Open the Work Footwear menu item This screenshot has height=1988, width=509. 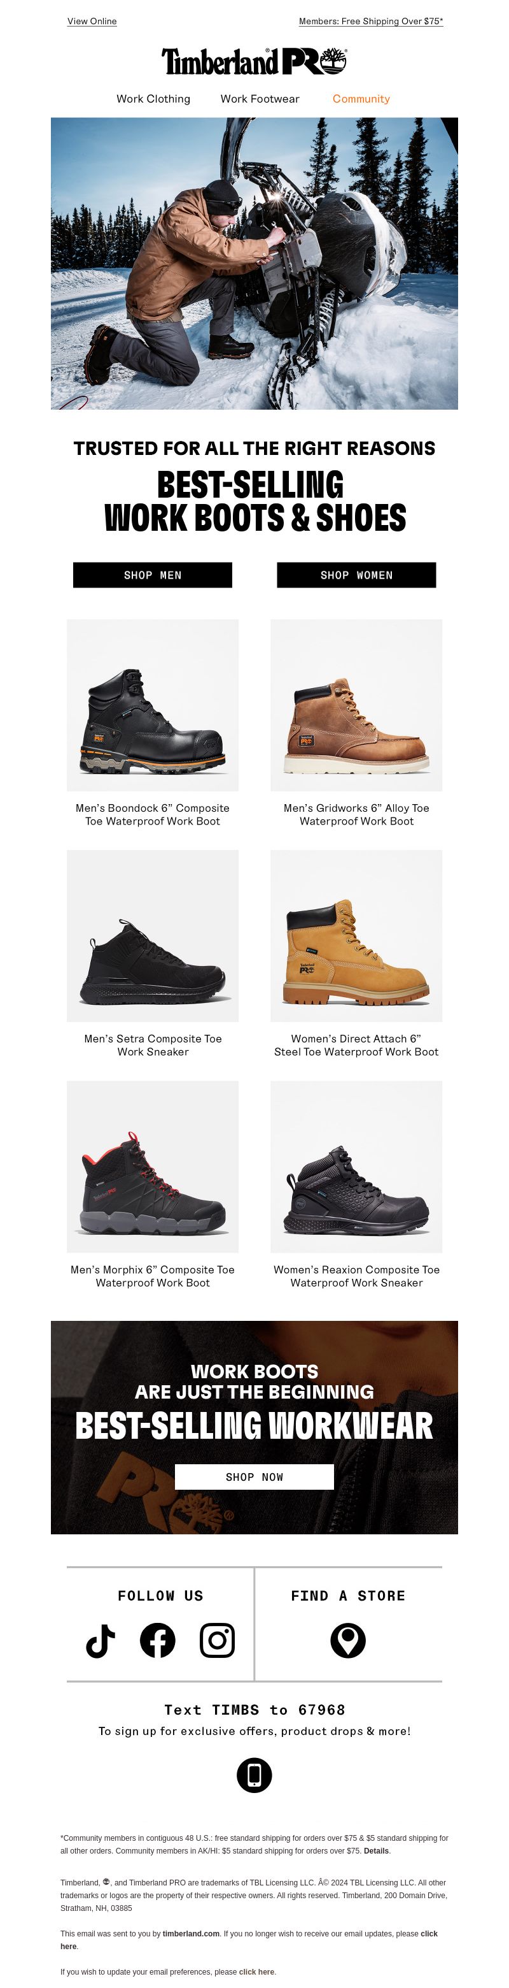click(x=260, y=99)
